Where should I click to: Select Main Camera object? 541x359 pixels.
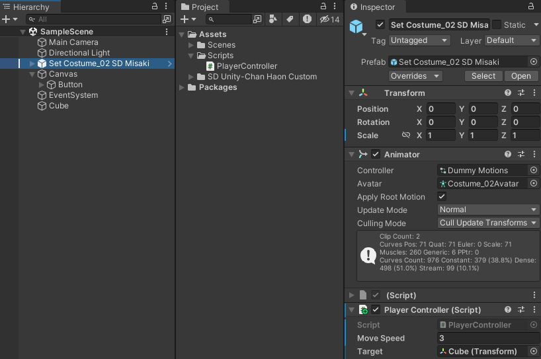[x=73, y=42]
